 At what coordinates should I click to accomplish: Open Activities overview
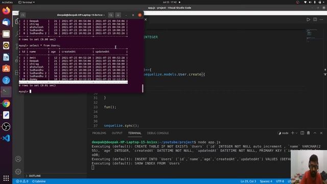(7, 2)
